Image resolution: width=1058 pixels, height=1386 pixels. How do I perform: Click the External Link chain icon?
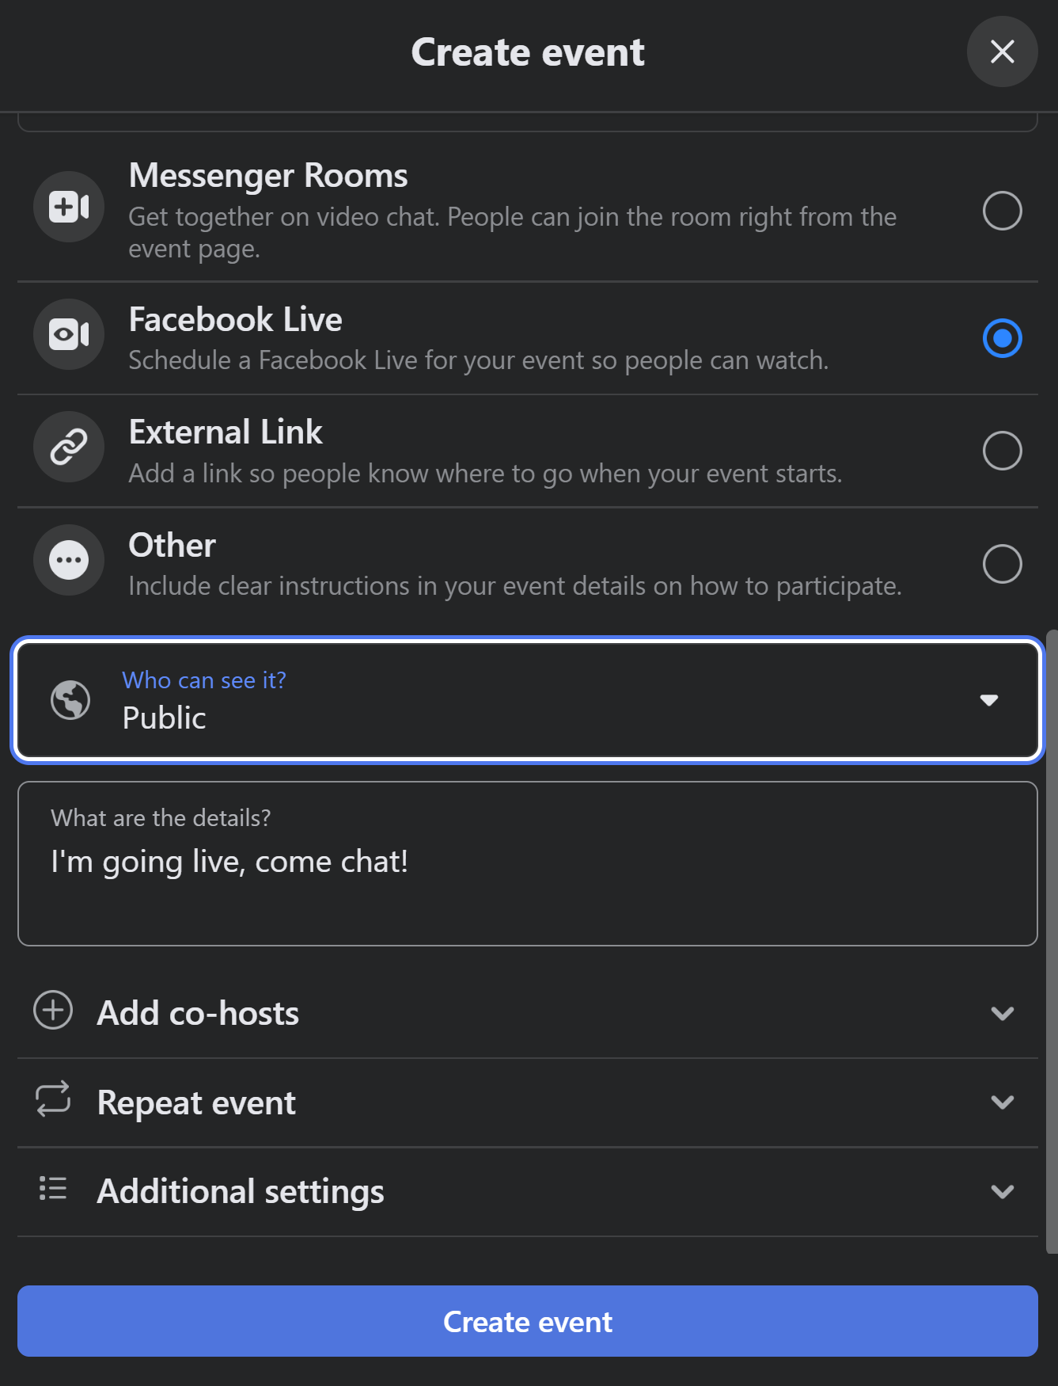click(x=69, y=447)
